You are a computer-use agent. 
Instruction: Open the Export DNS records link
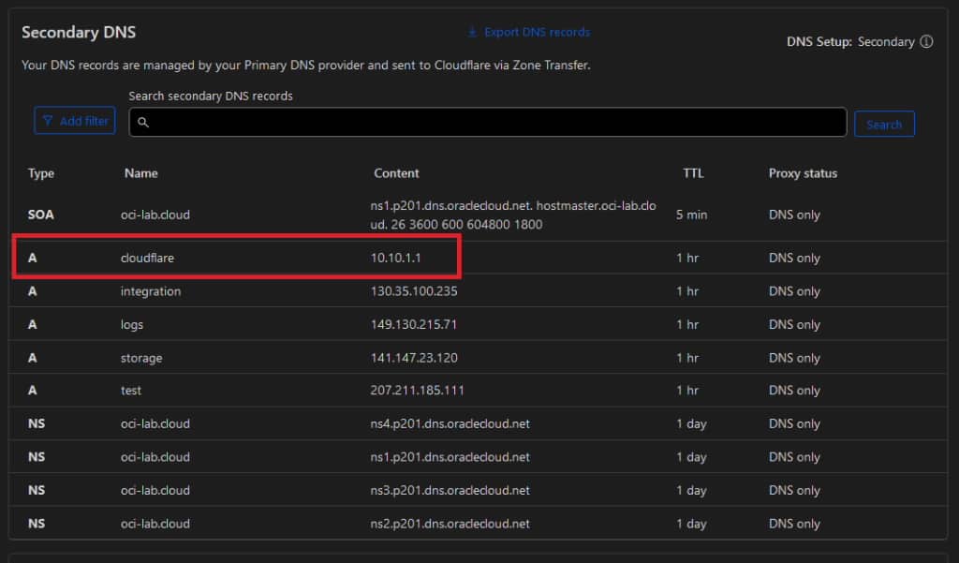[x=536, y=32]
